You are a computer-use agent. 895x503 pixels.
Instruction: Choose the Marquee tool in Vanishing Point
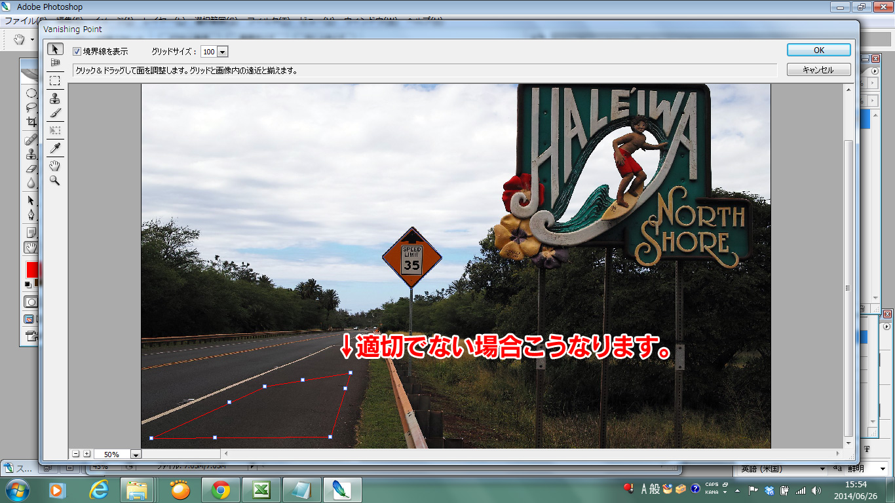coord(55,81)
